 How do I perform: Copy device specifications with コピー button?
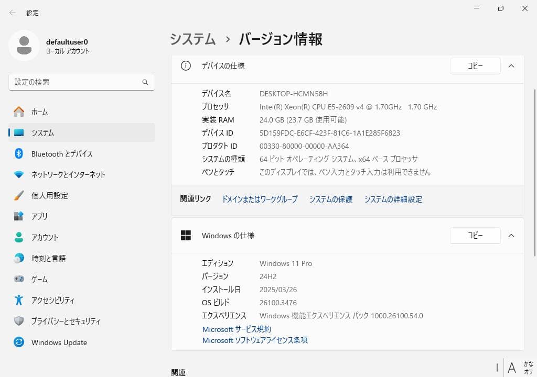click(475, 66)
